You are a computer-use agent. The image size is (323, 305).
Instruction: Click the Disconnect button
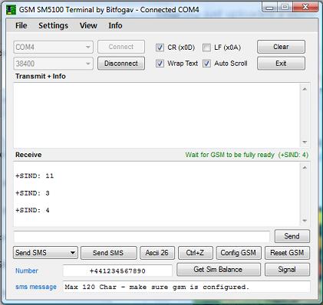click(x=121, y=64)
